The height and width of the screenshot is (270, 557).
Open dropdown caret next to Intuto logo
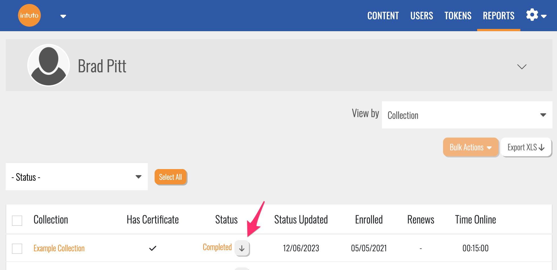click(63, 16)
